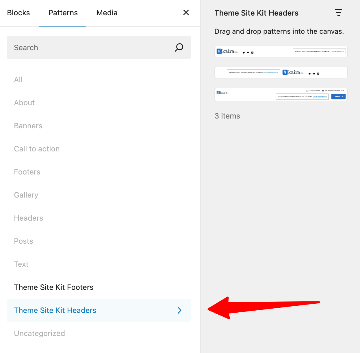Screen dimensions: 360x353
Task: Select the Patterns tab
Action: (63, 13)
